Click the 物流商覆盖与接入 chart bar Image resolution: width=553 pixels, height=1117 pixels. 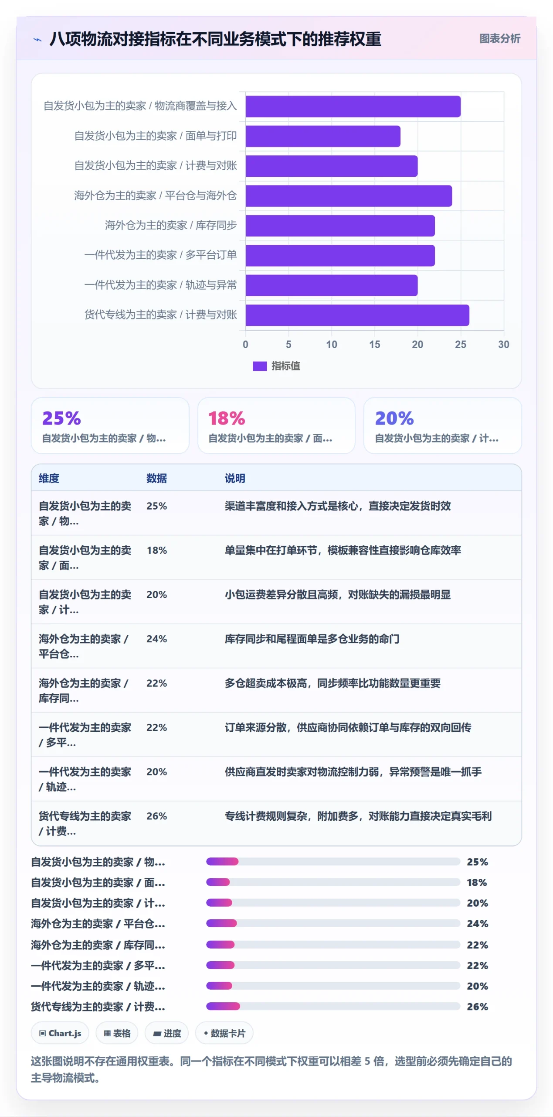(x=353, y=106)
